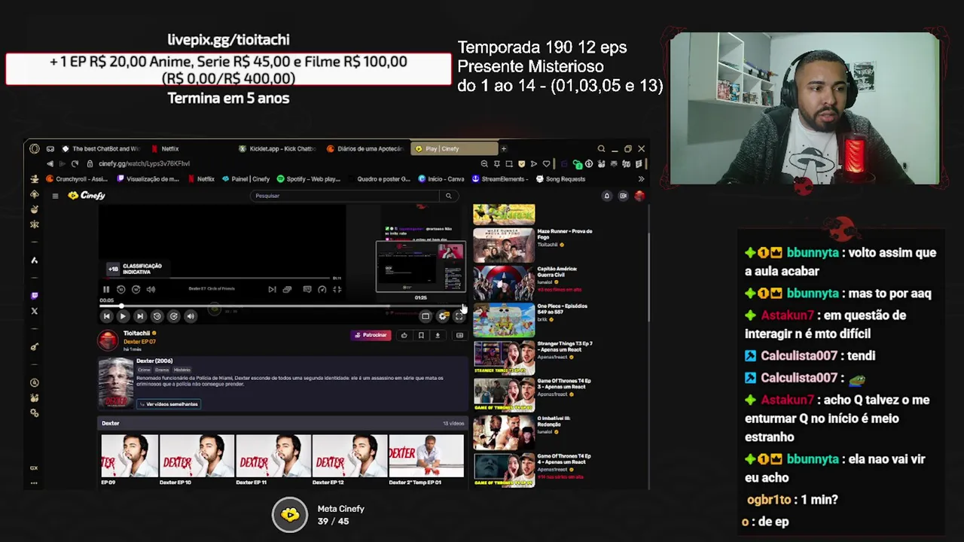Open Capitão América Guerra Civil video
The width and height of the screenshot is (964, 542).
[x=504, y=283]
